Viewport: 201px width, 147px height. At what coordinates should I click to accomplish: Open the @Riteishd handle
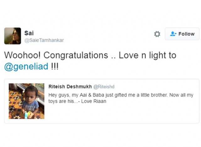tap(104, 87)
